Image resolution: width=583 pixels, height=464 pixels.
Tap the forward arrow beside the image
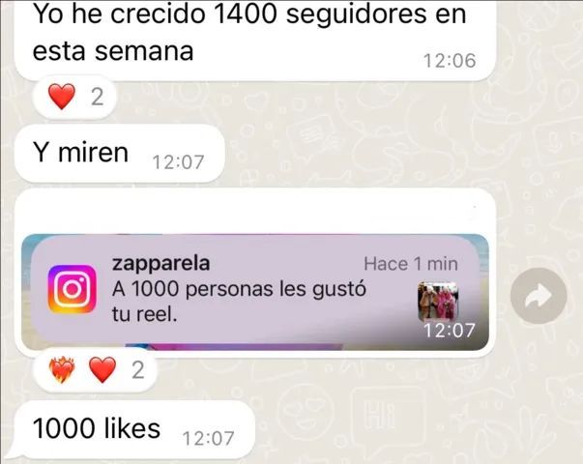(x=539, y=296)
